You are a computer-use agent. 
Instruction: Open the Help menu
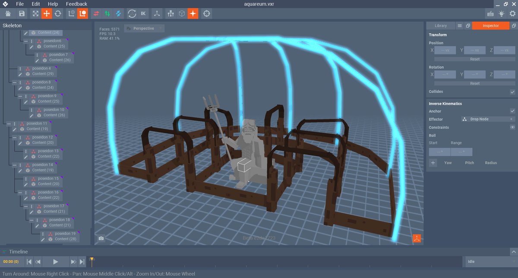coord(53,4)
